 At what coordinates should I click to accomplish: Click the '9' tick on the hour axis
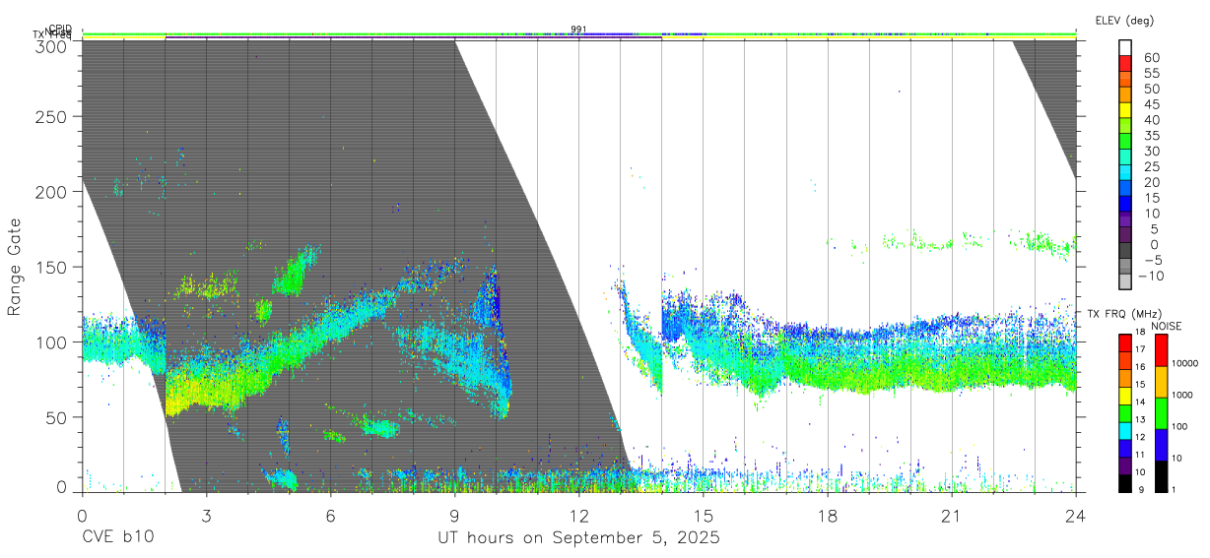[454, 516]
